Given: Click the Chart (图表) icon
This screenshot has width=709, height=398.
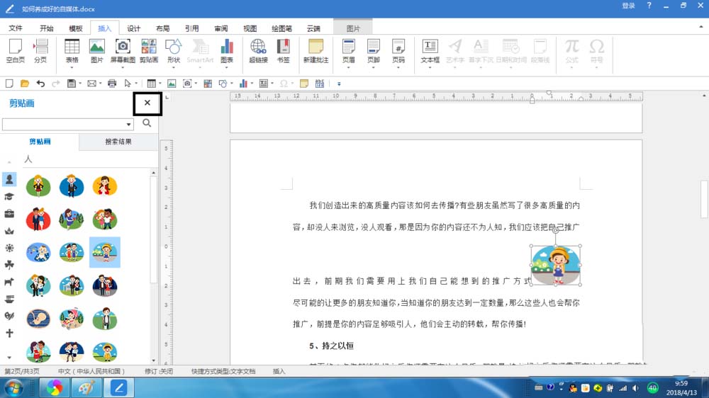Looking at the screenshot, I should [x=227, y=51].
